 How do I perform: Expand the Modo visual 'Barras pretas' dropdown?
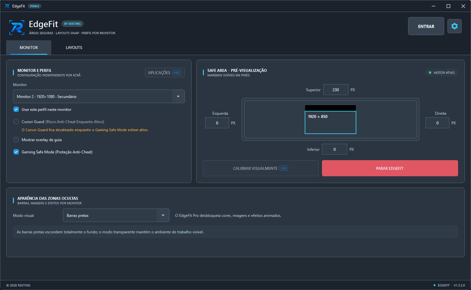116,215
